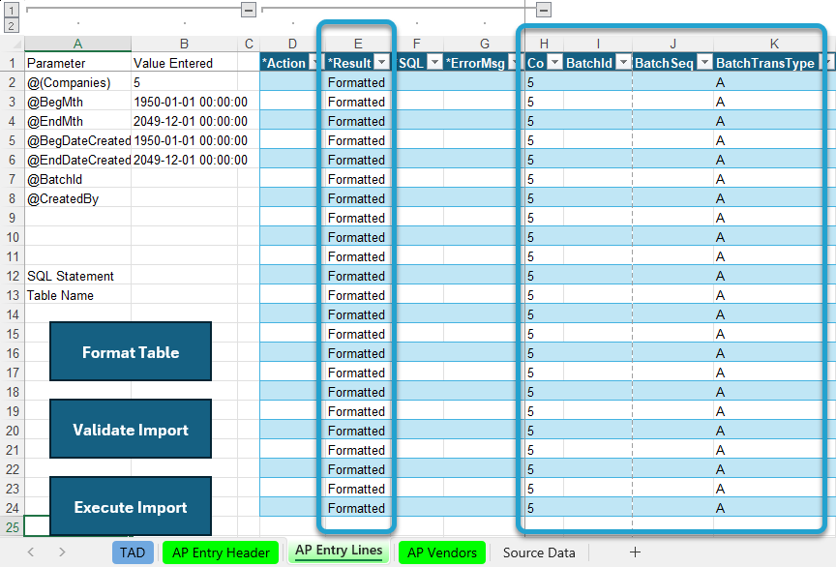Select all cells via corner triangle

(15, 44)
